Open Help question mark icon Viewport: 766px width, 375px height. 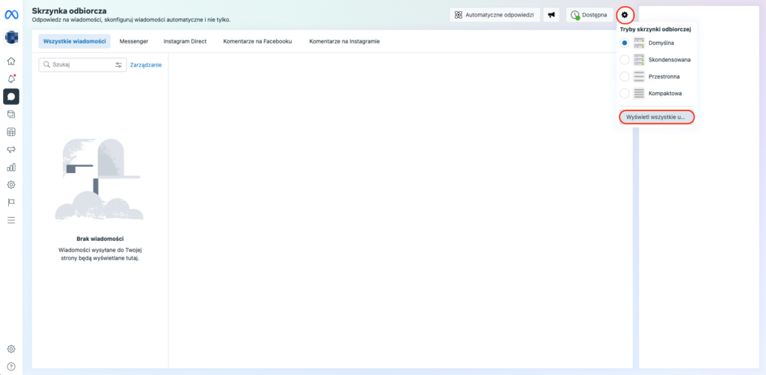11,366
